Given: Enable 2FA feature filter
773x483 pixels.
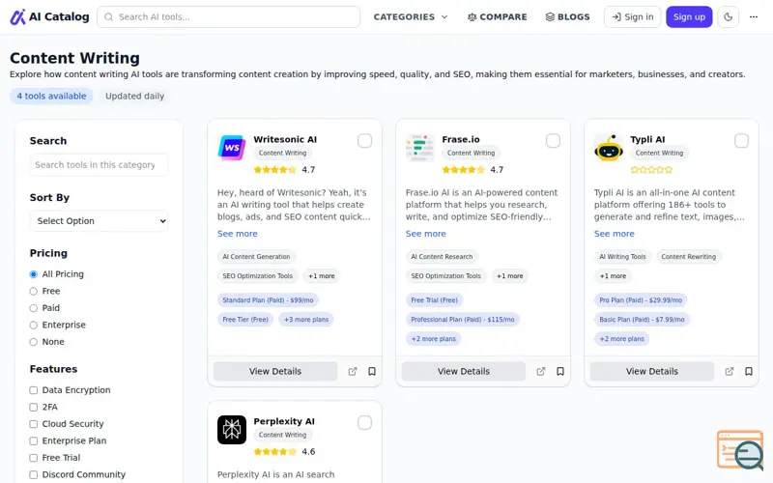Looking at the screenshot, I should tap(34, 407).
